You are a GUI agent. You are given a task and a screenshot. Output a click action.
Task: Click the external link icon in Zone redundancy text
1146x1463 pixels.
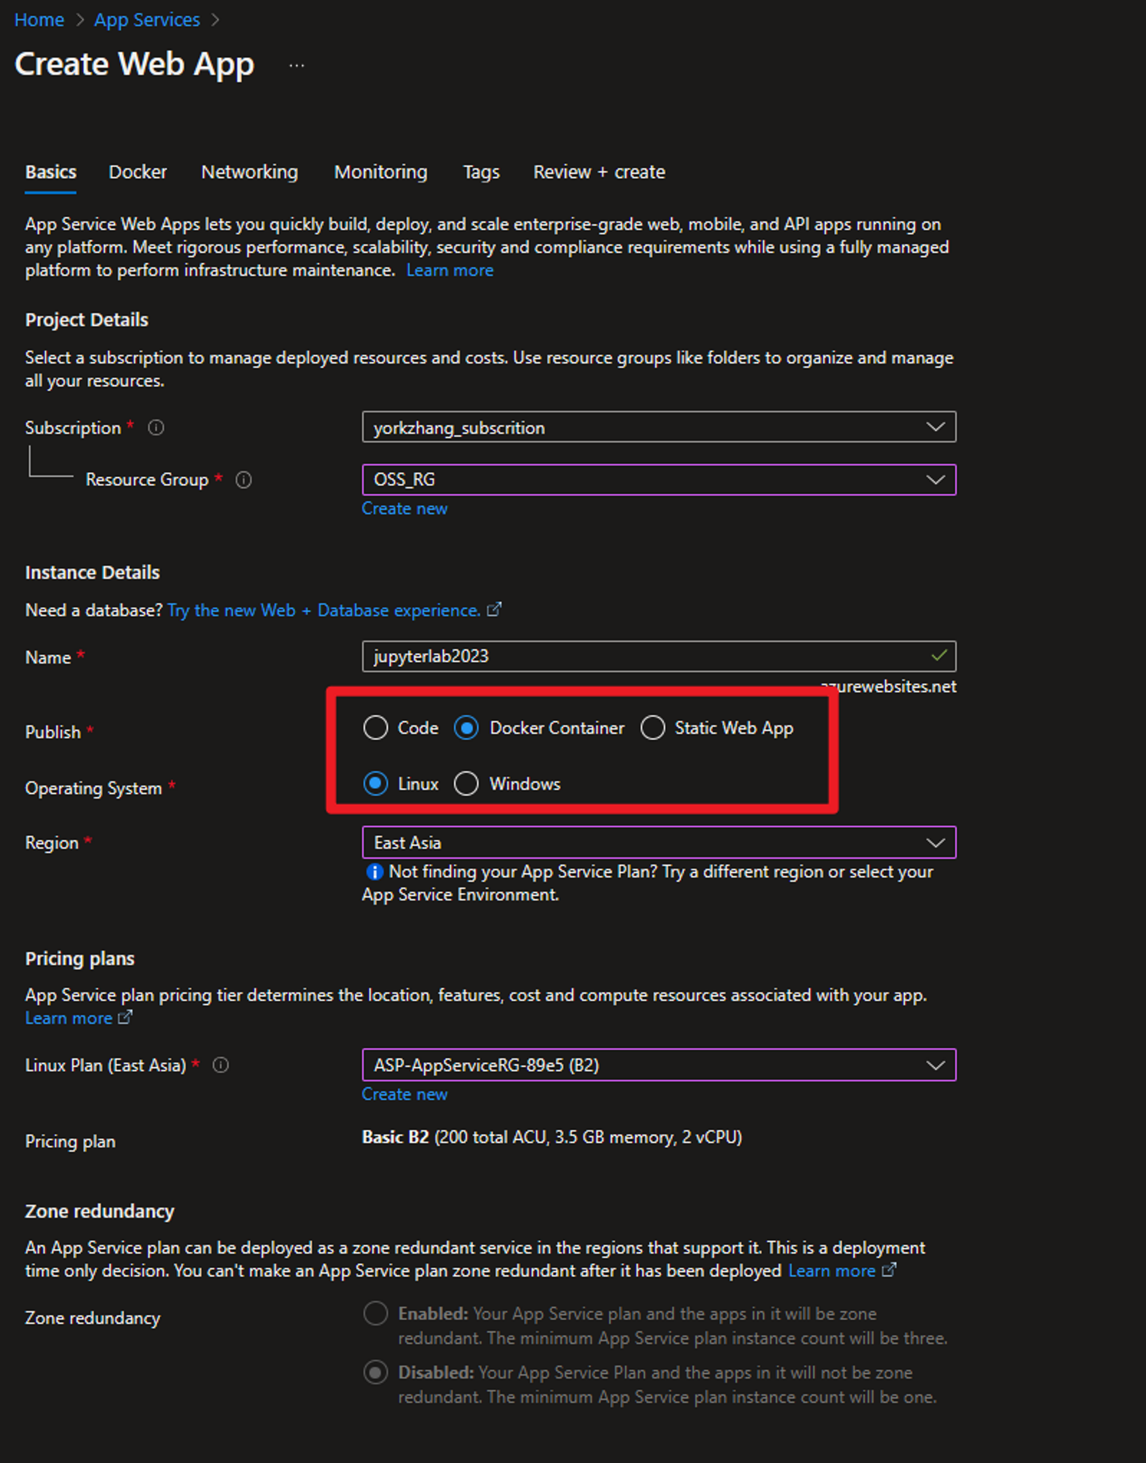pos(888,1271)
